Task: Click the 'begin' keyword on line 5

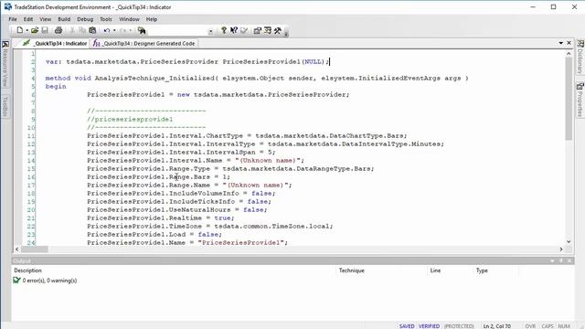Action: pos(56,86)
